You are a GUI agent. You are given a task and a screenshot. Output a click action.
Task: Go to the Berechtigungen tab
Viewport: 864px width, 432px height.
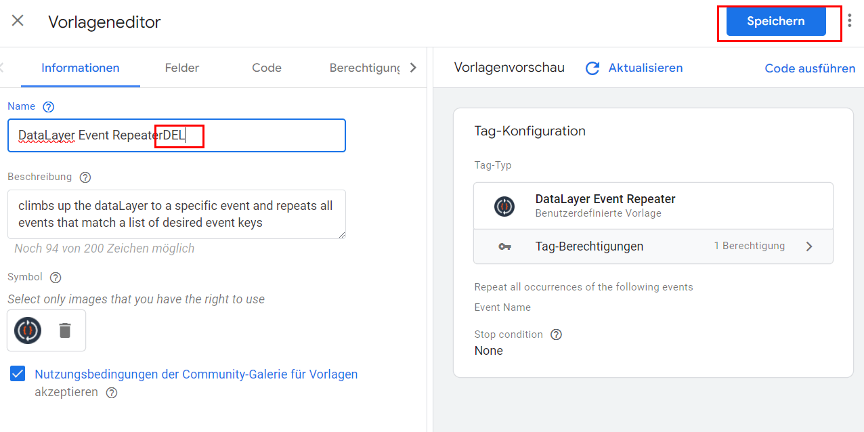364,68
